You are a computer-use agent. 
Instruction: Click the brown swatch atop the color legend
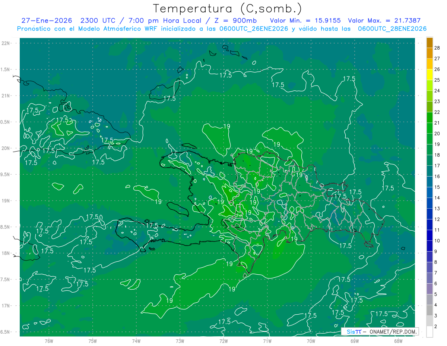pos(429,43)
